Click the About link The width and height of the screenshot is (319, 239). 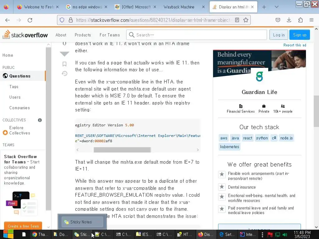click(61, 35)
